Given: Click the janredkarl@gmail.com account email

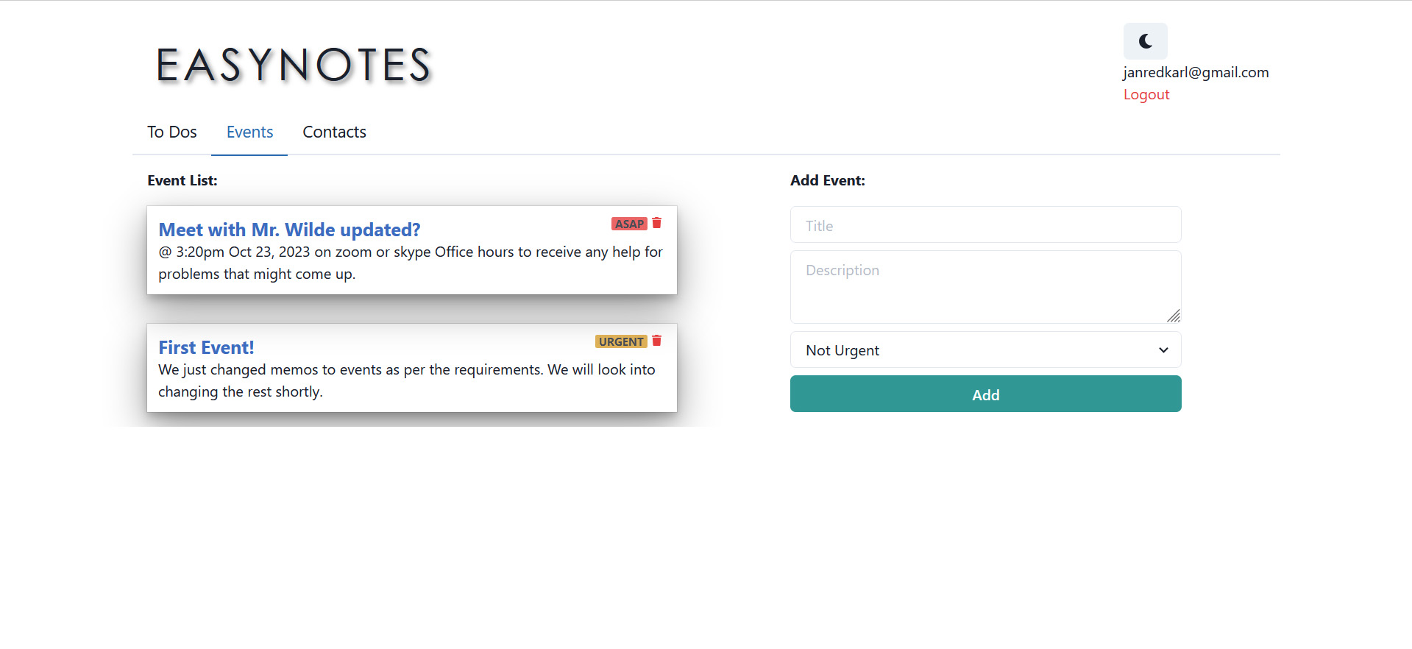Looking at the screenshot, I should click(1196, 73).
